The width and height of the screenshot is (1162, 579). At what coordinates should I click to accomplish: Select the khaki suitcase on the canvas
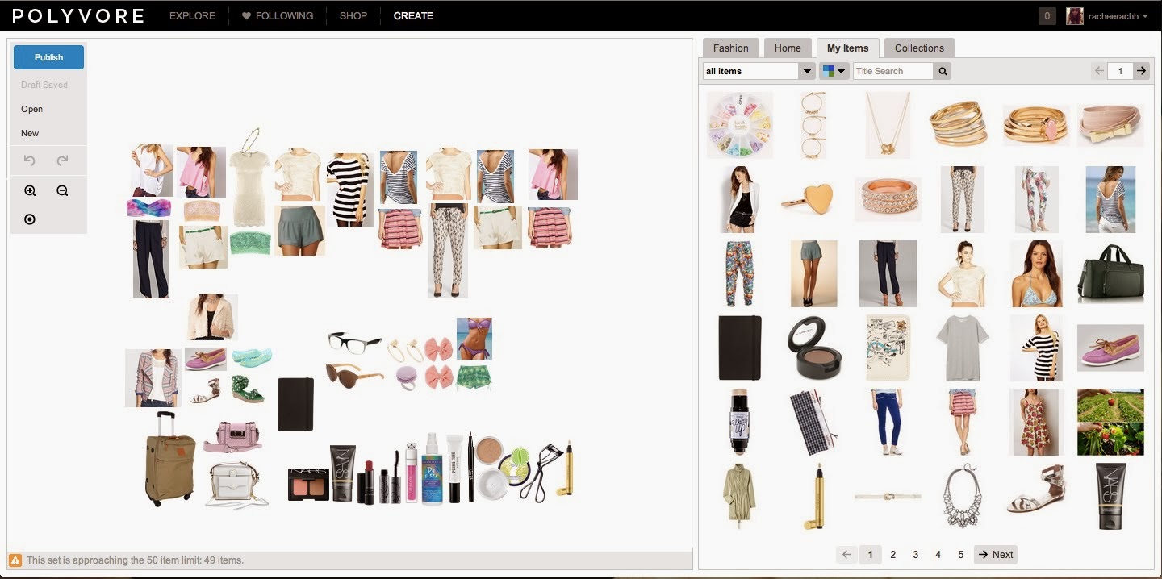[170, 459]
